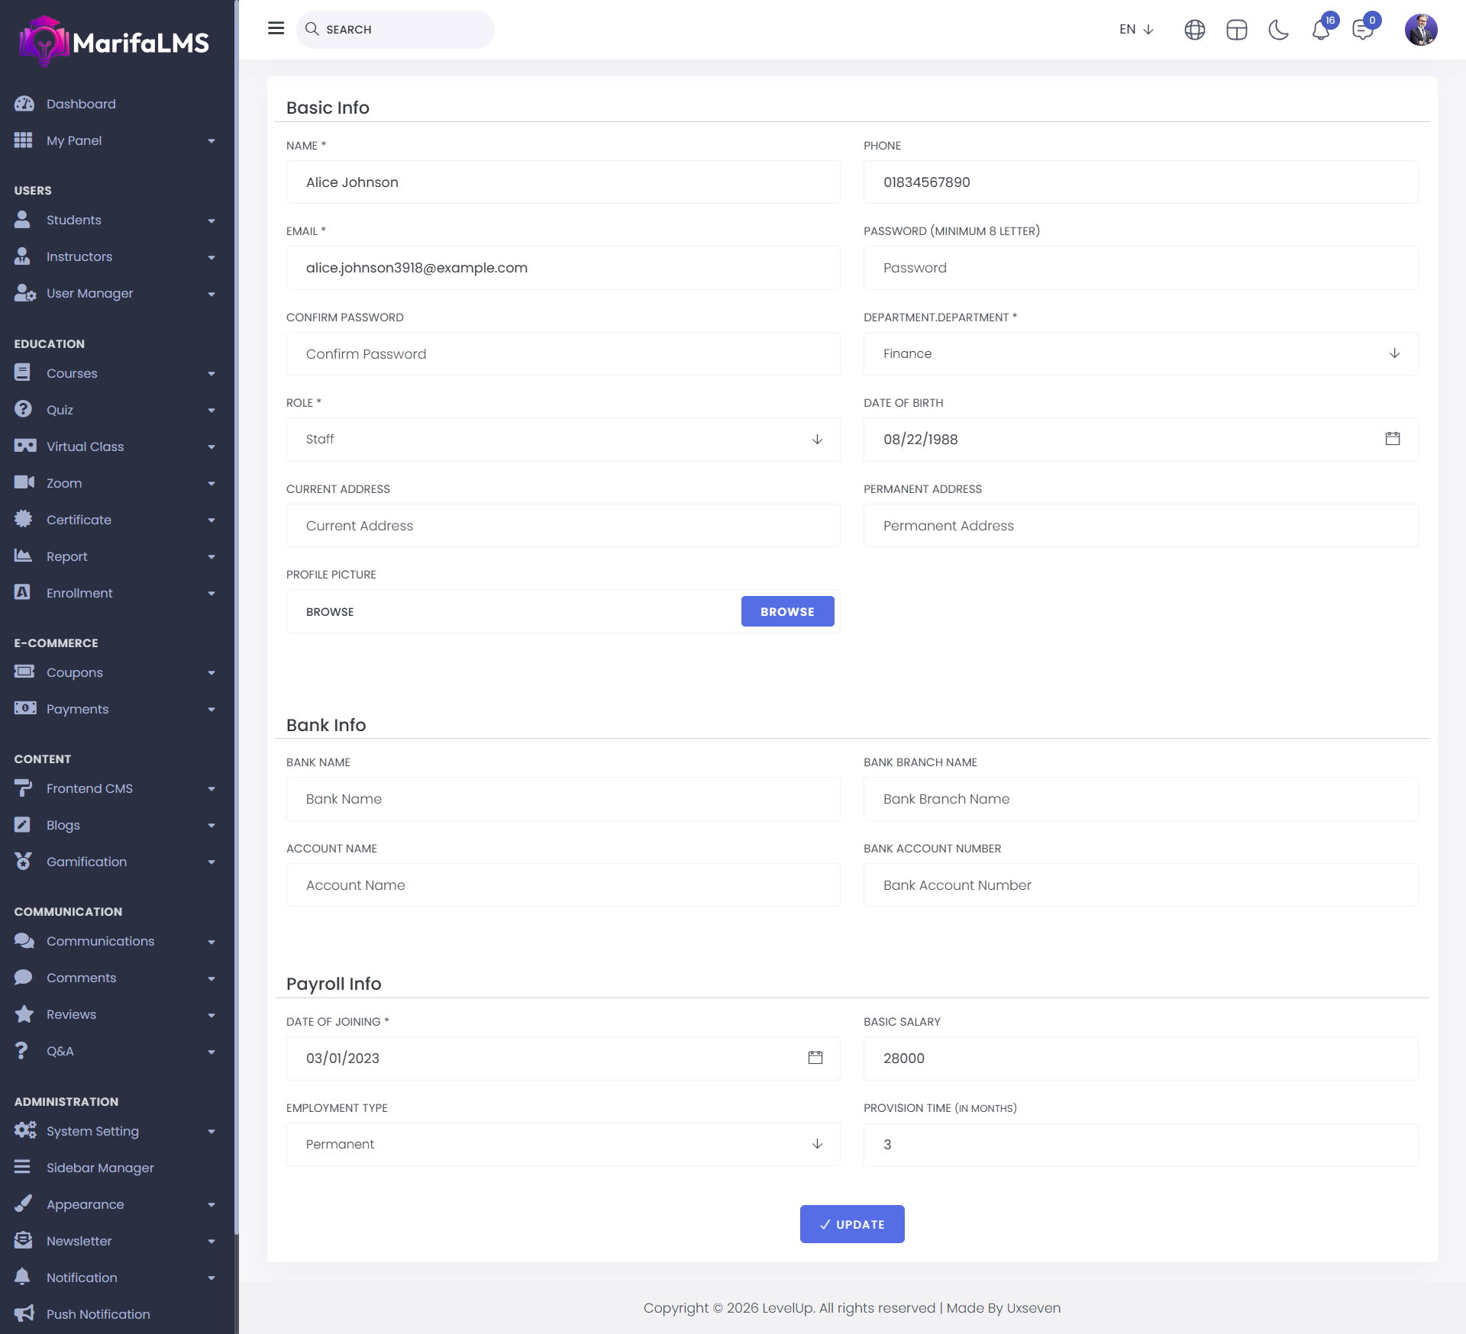
Task: Click the hamburger menu icon
Action: [x=276, y=29]
